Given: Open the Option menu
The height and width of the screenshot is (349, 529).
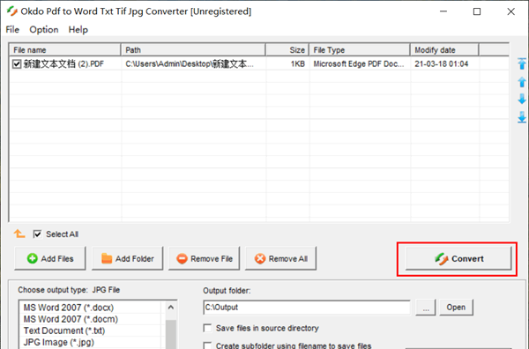Looking at the screenshot, I should (x=44, y=30).
